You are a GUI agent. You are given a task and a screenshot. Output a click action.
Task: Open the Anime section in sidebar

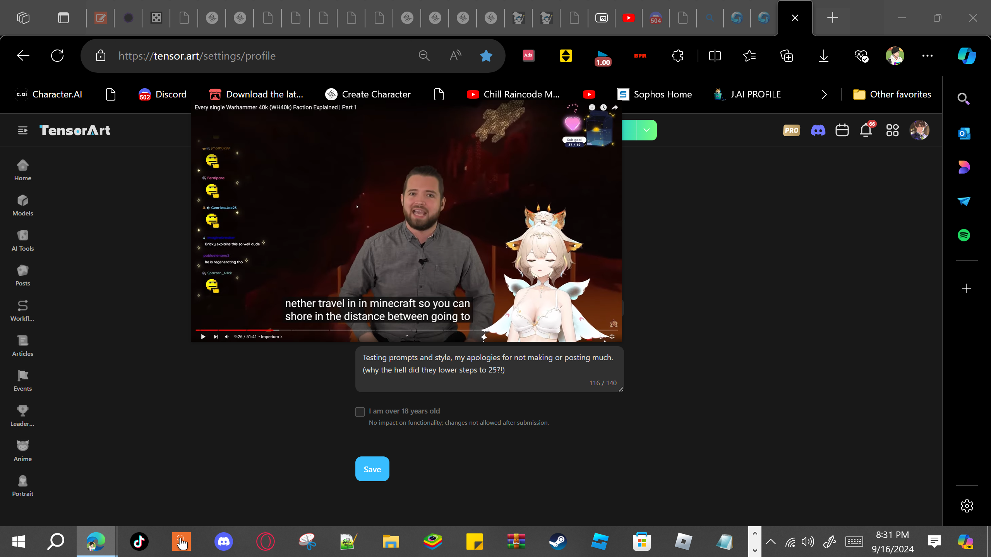pyautogui.click(x=22, y=451)
